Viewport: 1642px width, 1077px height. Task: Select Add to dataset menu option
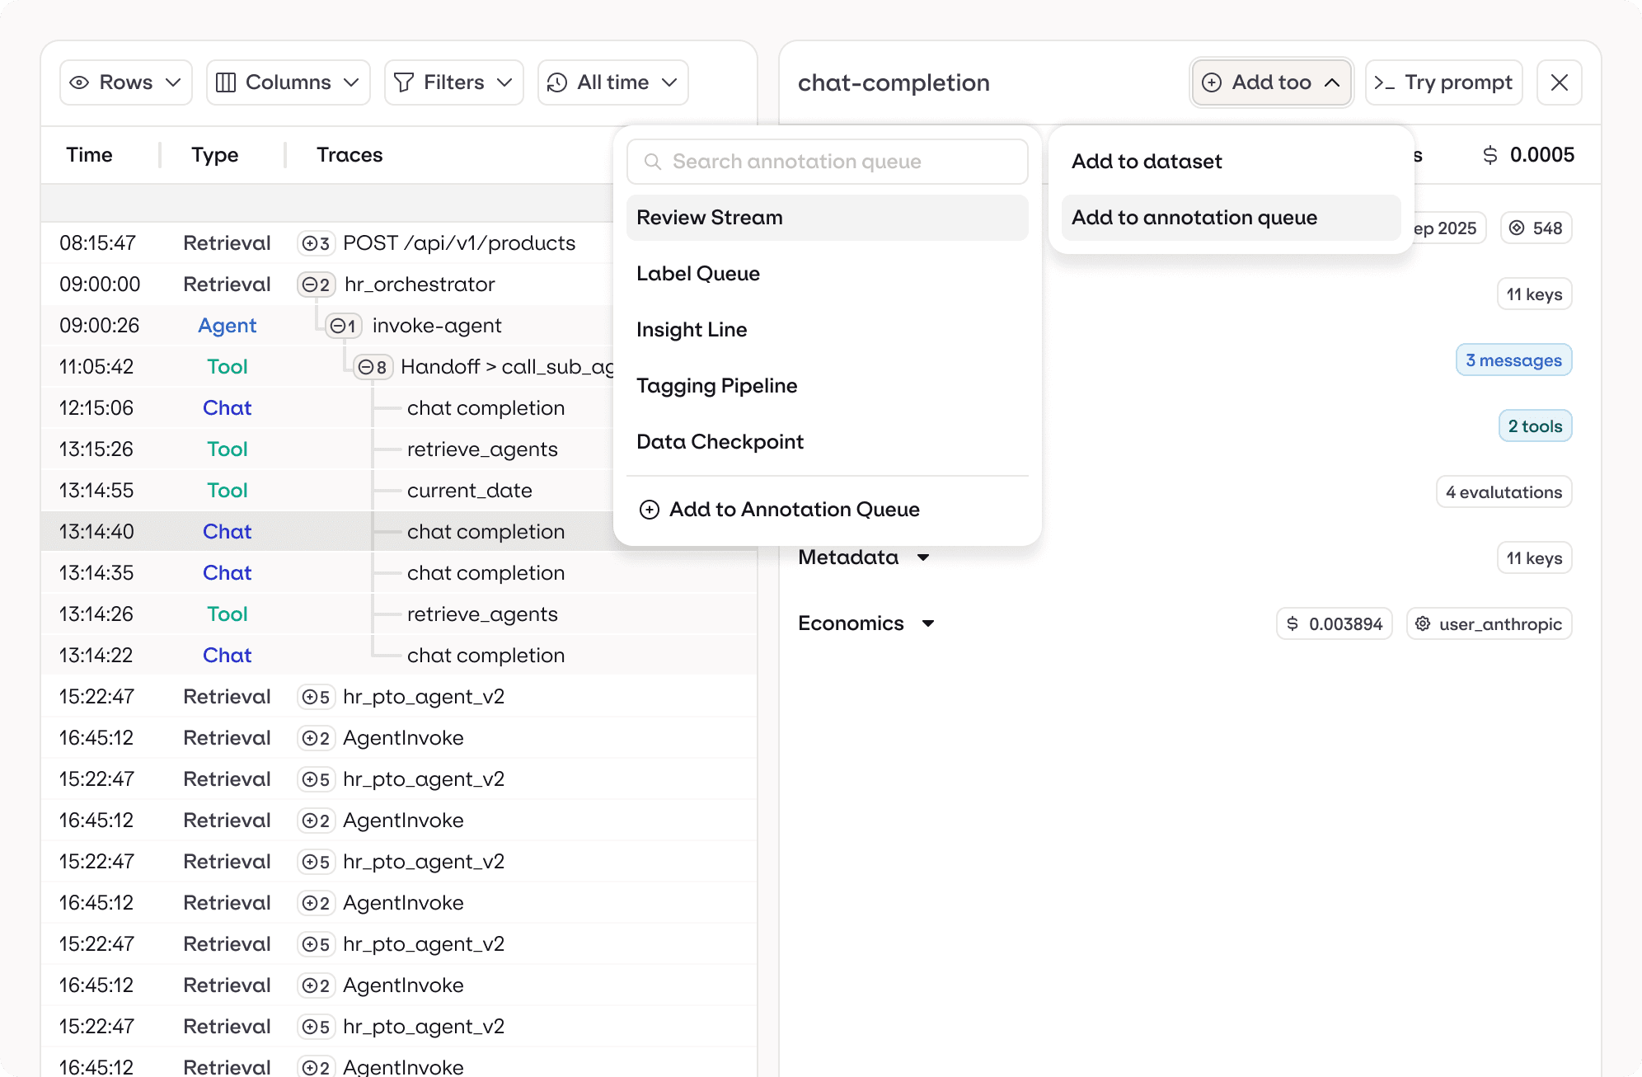point(1147,162)
